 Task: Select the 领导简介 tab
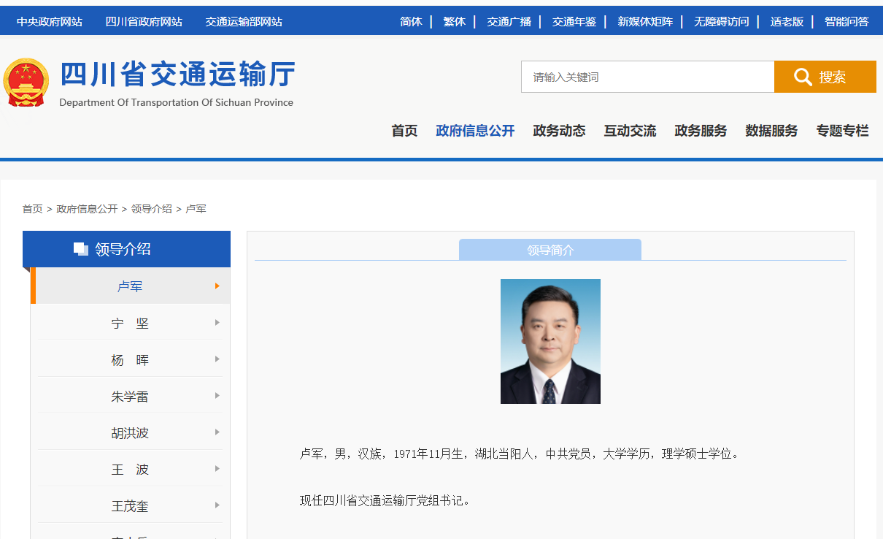[x=550, y=250]
